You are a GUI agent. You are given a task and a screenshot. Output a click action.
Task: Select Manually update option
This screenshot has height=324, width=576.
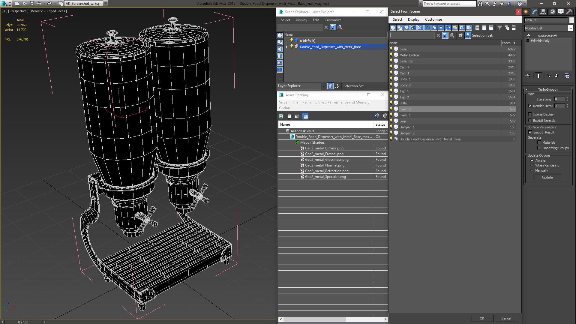click(532, 170)
